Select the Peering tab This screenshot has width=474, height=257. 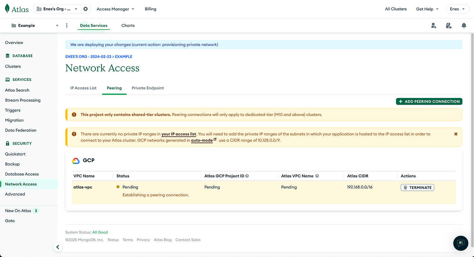pyautogui.click(x=114, y=88)
